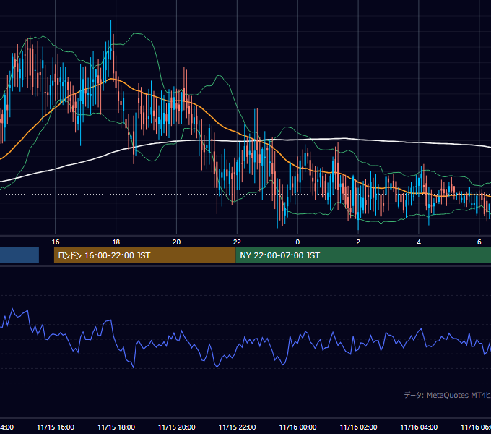Click hour label 0 on the chart axis
Screen dimensions: 491x434
297,242
